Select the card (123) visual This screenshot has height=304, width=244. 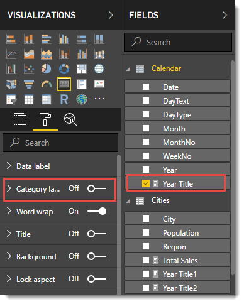64,84
